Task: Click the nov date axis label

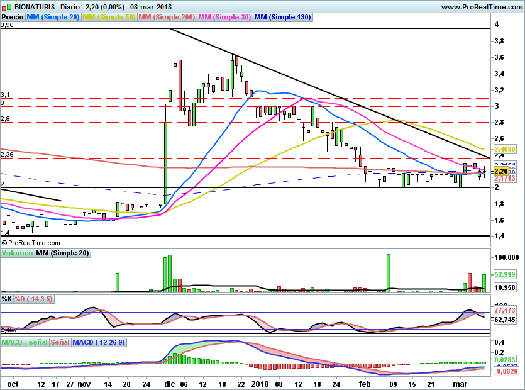Action: coord(84,384)
